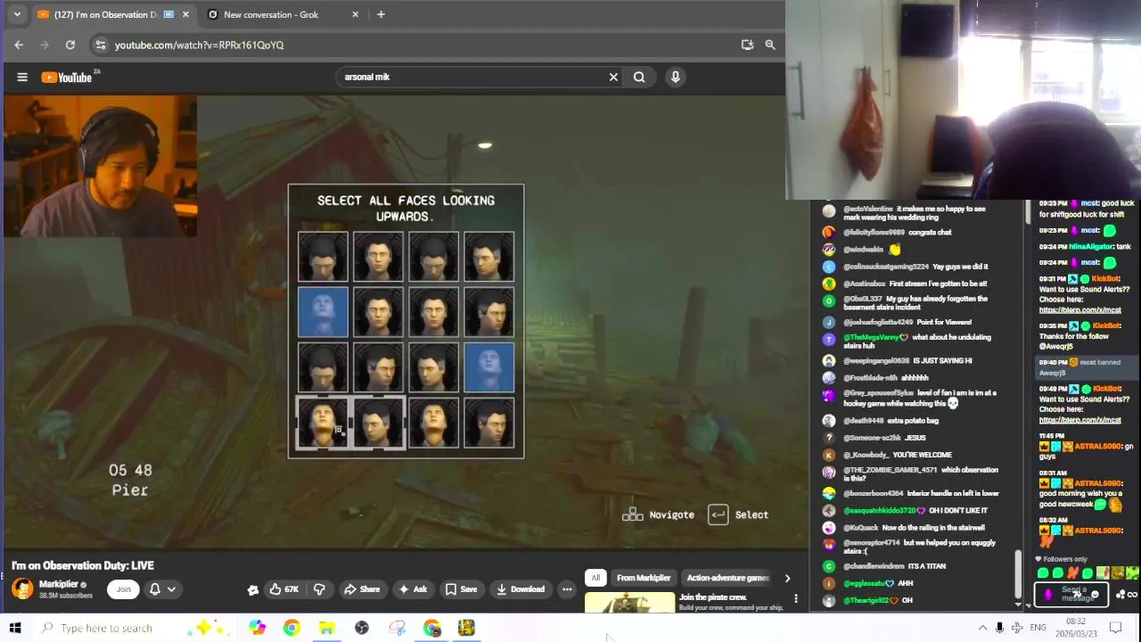Viewport: 1141px width, 642px height.
Task: Click the video player showing the Pier
Action: (406, 322)
